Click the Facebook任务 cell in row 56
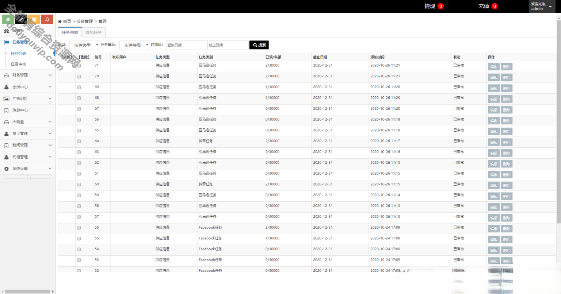This screenshot has height=294, width=561. click(x=210, y=228)
